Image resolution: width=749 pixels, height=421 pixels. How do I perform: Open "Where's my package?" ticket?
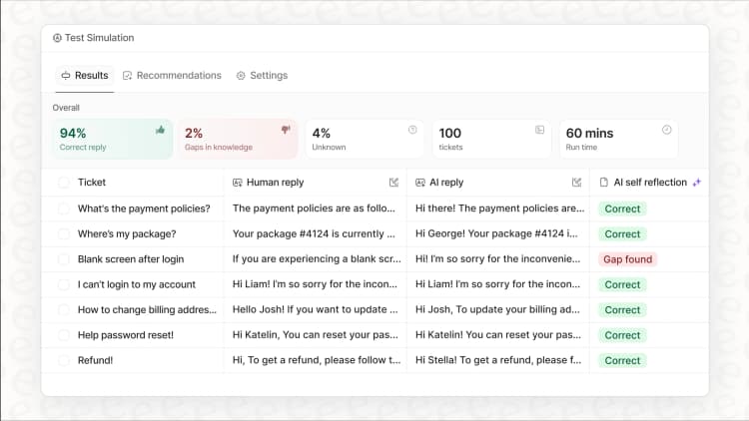(x=127, y=233)
